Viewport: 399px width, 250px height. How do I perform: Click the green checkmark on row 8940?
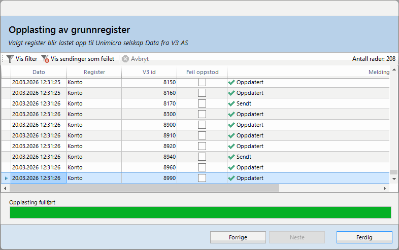(231, 157)
